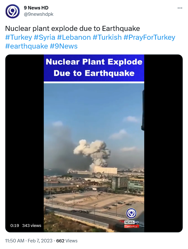This screenshot has height=249, width=188.
Task: Open the @9newshdpk handle link
Action: coord(39,14)
